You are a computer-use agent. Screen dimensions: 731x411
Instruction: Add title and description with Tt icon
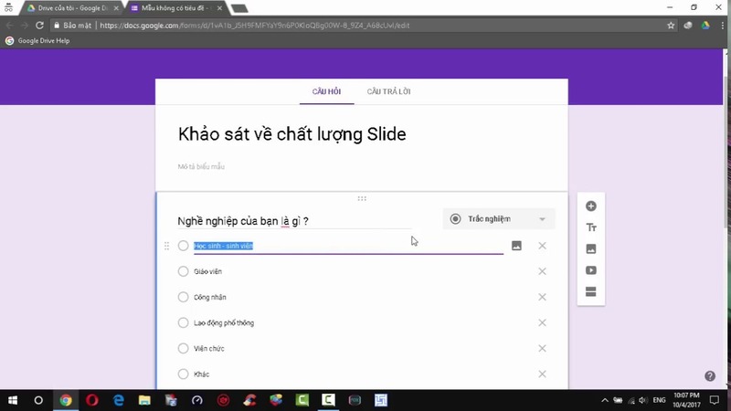(x=591, y=227)
